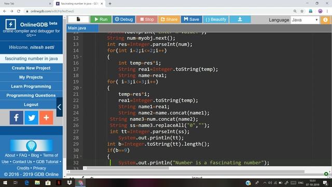
Task: Share on Facebook icon
Action: pos(17,117)
